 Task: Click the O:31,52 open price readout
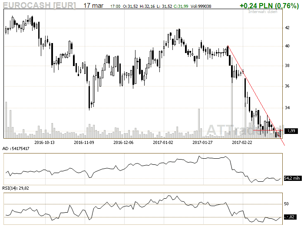click(x=130, y=7)
